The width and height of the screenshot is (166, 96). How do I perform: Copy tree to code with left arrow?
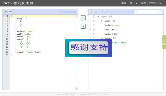coord(83,26)
